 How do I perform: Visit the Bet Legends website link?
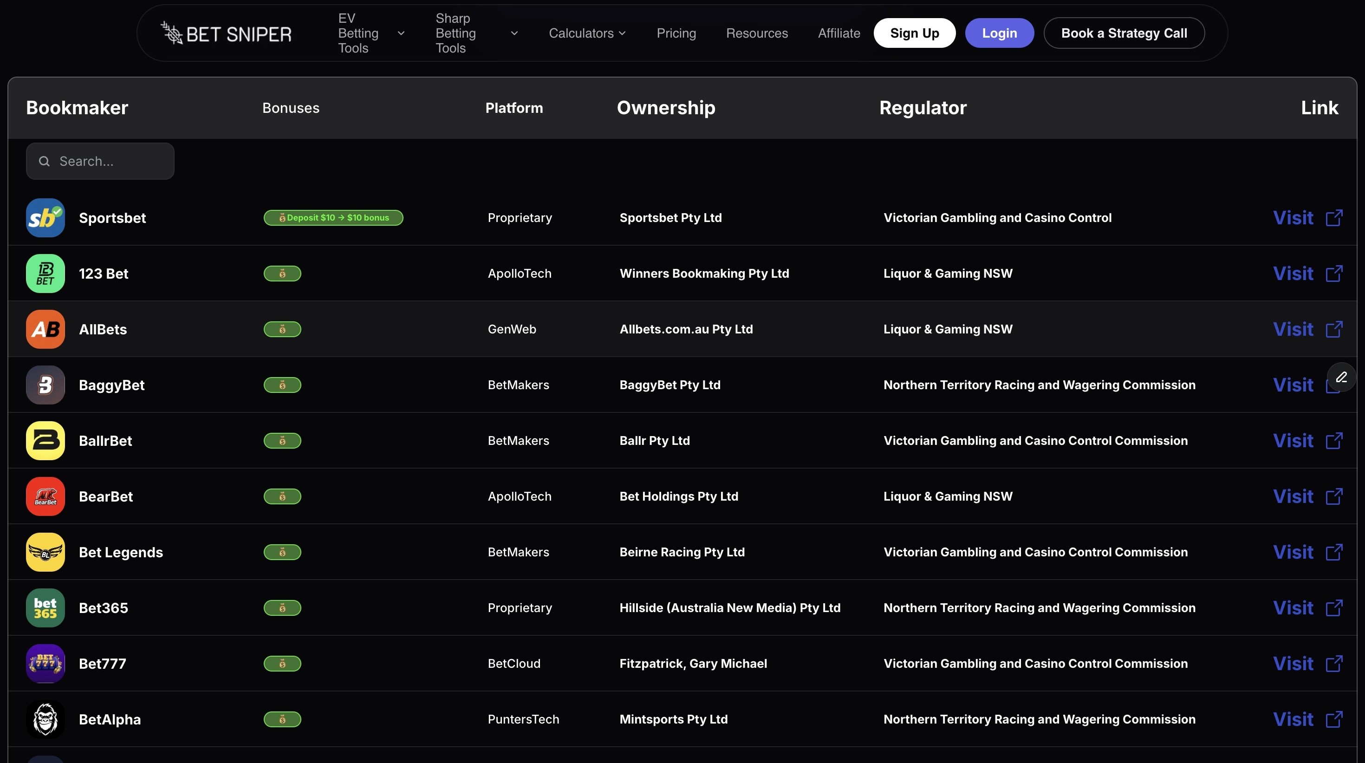click(1293, 552)
